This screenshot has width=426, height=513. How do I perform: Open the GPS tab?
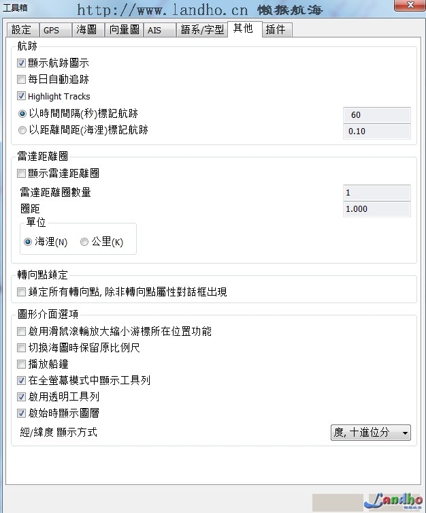pyautogui.click(x=52, y=30)
